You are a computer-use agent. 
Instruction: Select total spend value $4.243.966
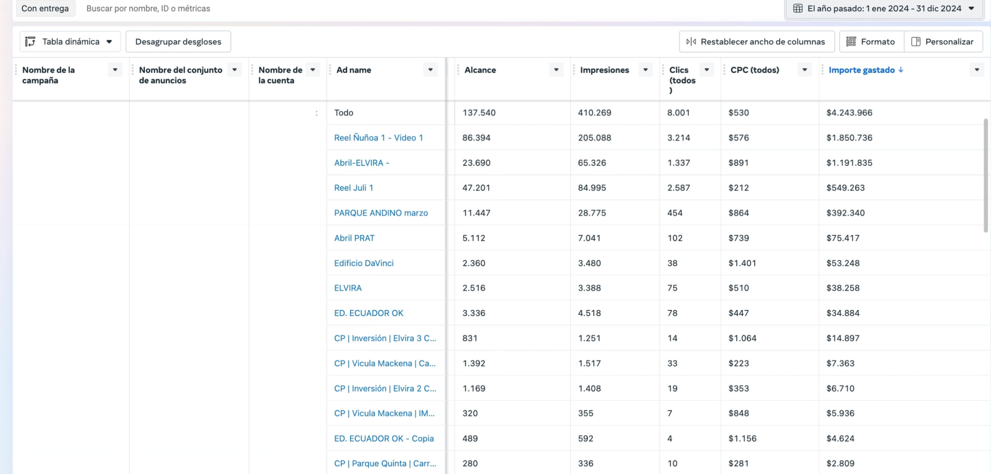(x=849, y=113)
